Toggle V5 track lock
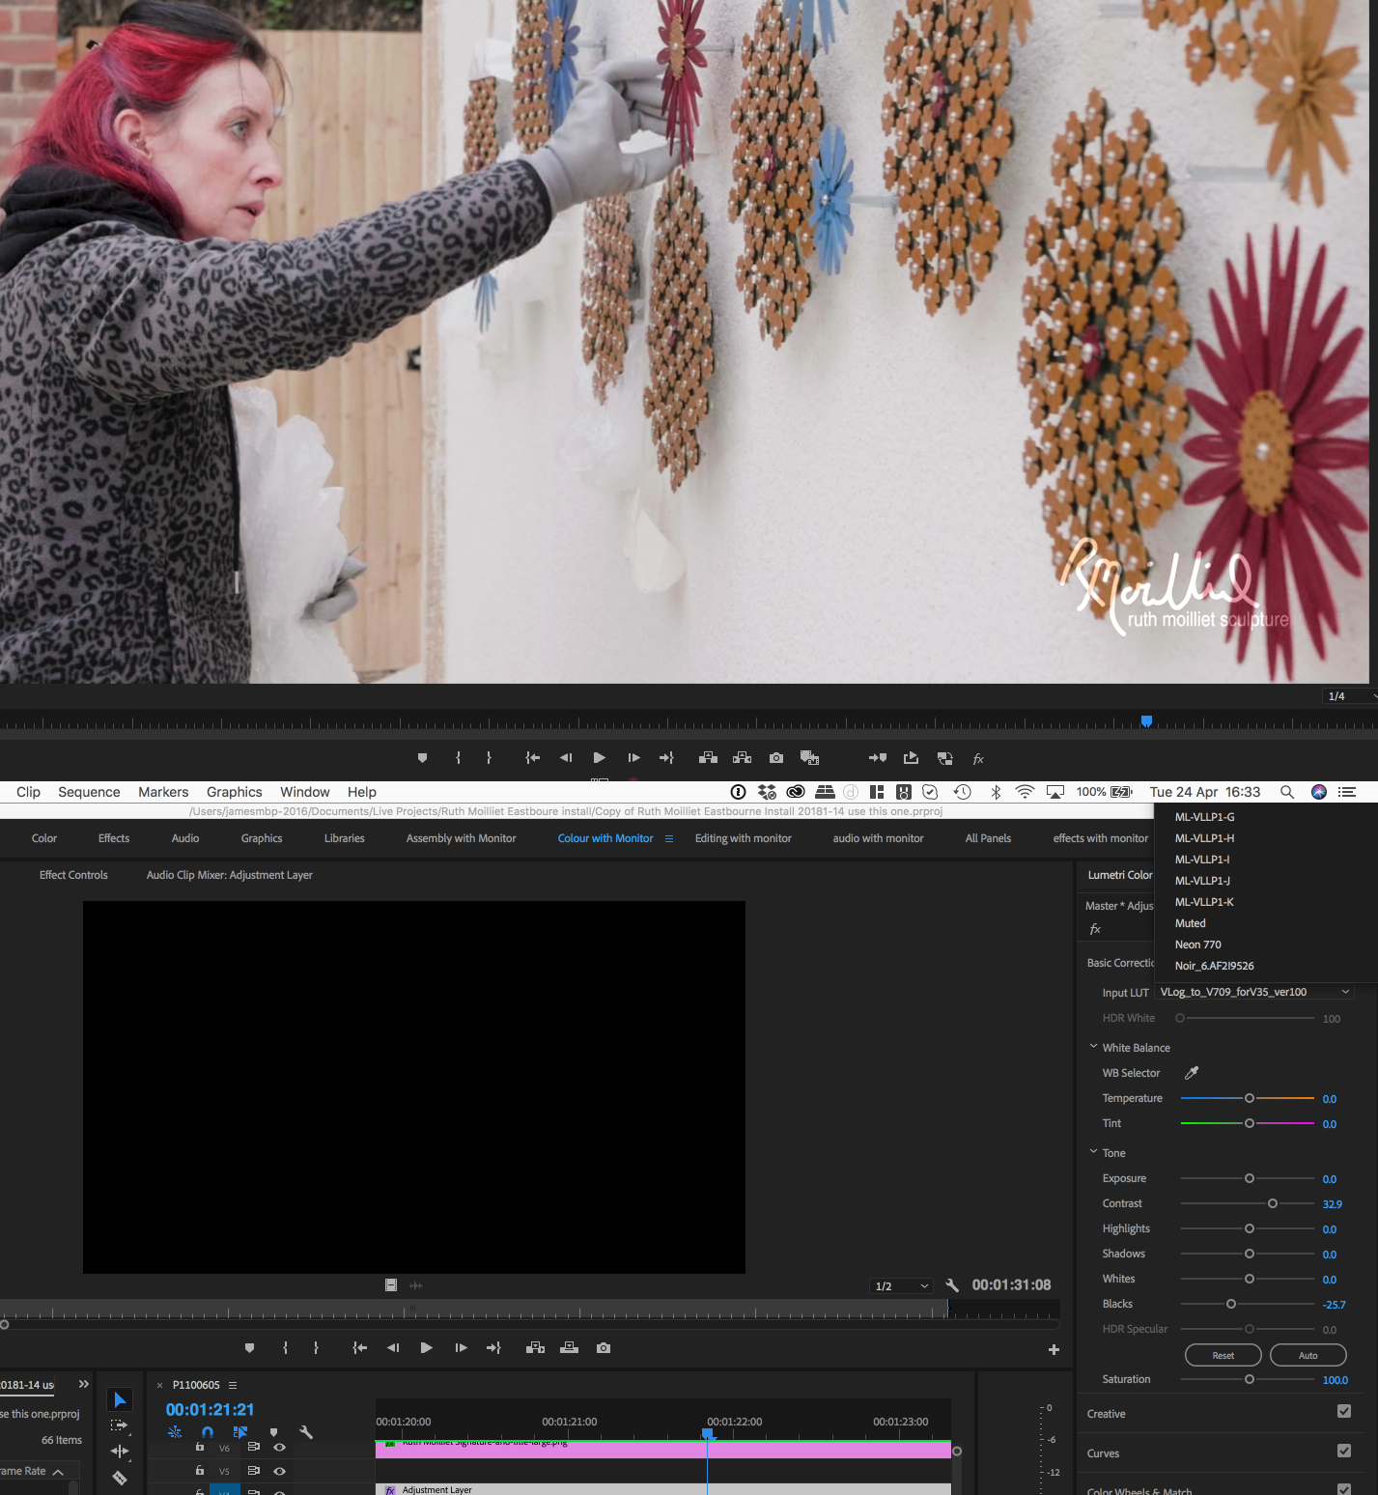 tap(200, 1471)
